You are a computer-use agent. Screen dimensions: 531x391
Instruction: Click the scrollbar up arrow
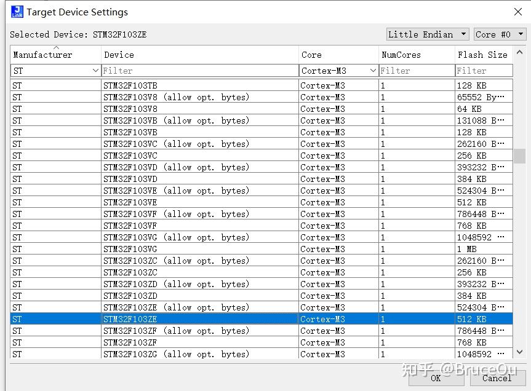(519, 52)
